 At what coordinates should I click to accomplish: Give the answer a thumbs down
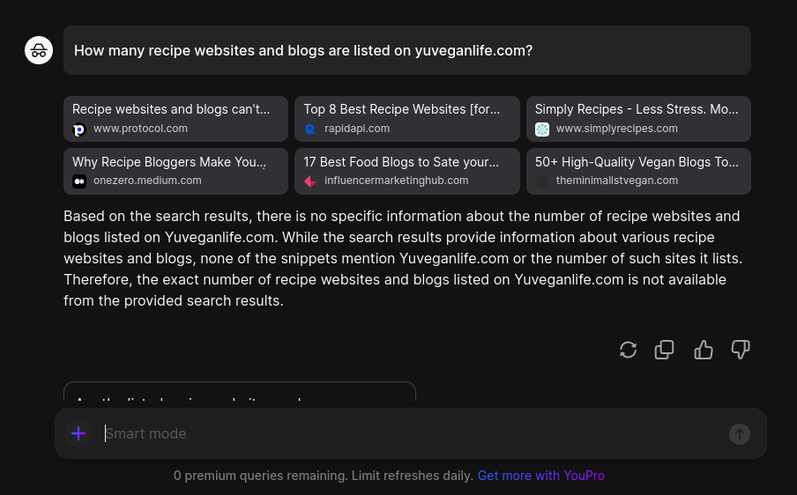(741, 350)
